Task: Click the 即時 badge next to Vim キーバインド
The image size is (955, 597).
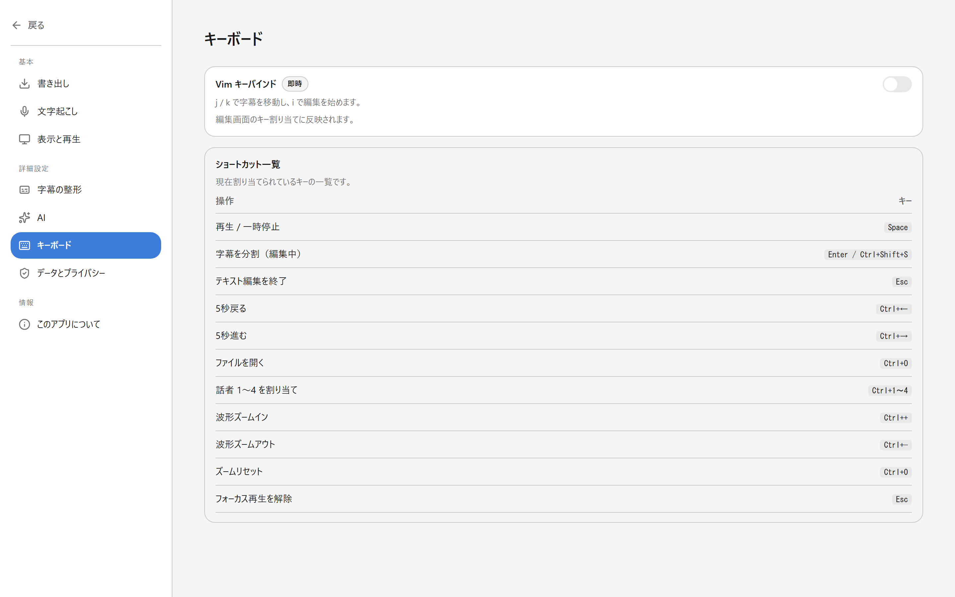Action: (x=295, y=84)
